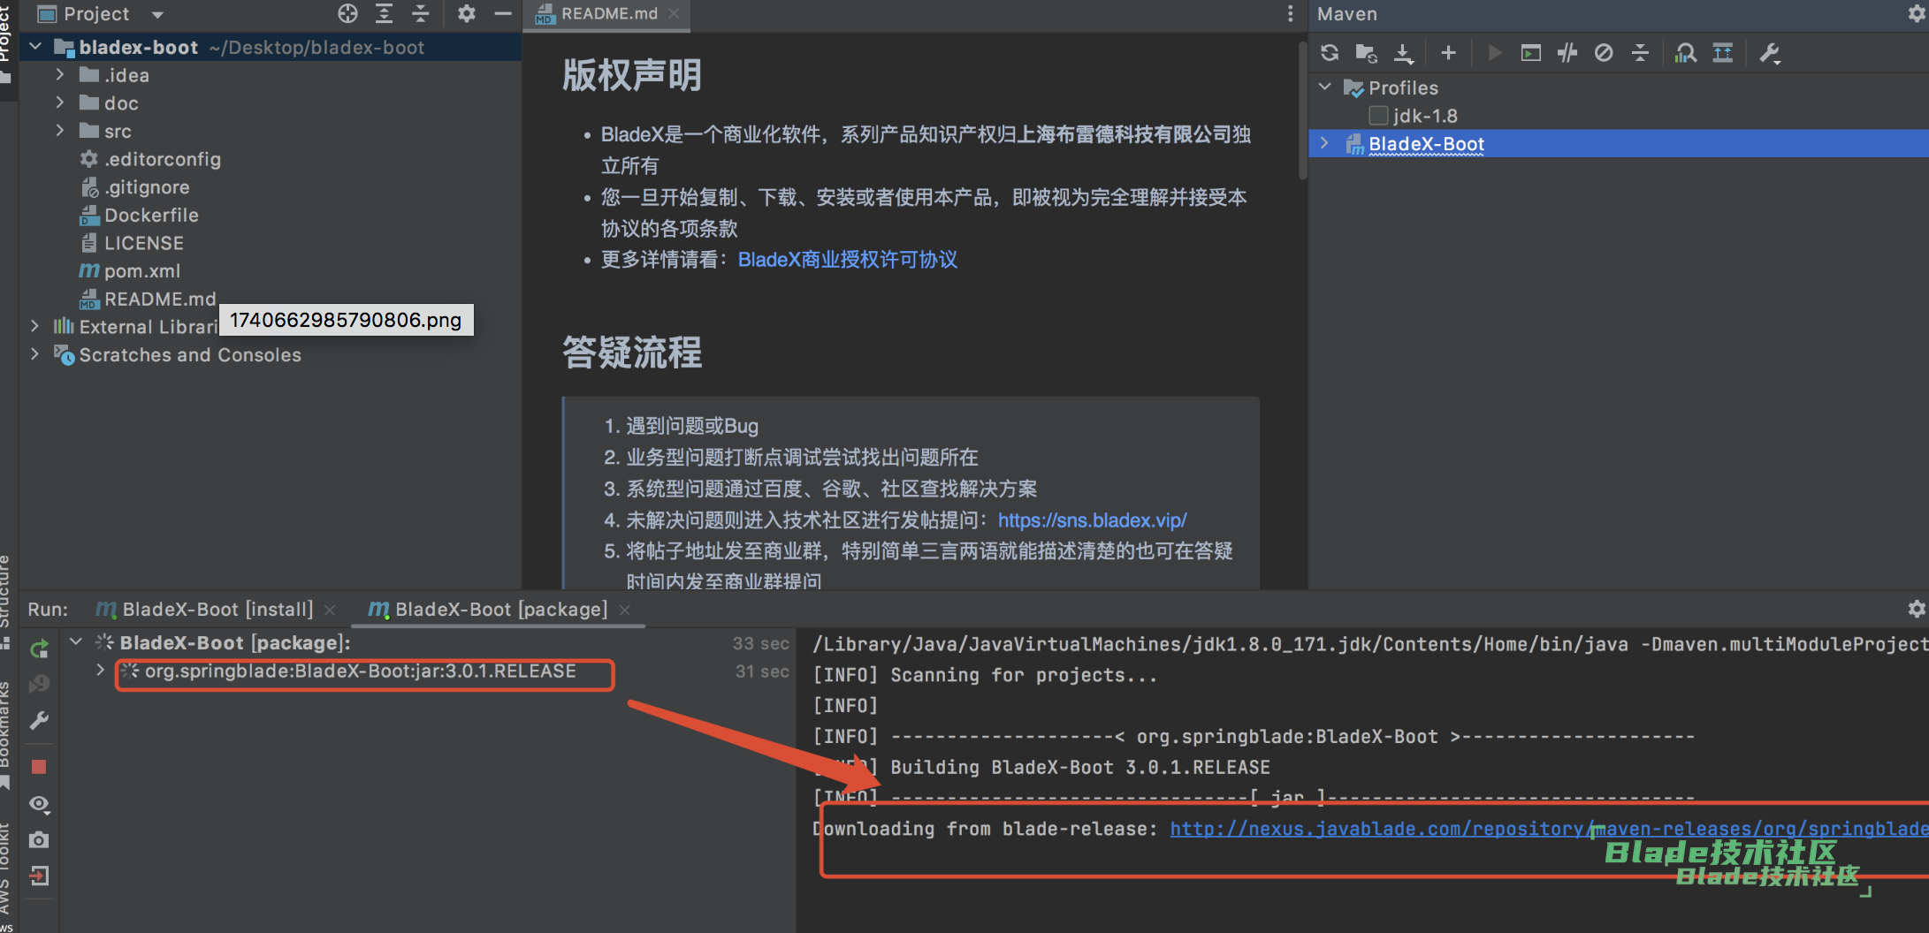Reload All Maven Projects
Screen dimensions: 1929x933
tap(1330, 53)
